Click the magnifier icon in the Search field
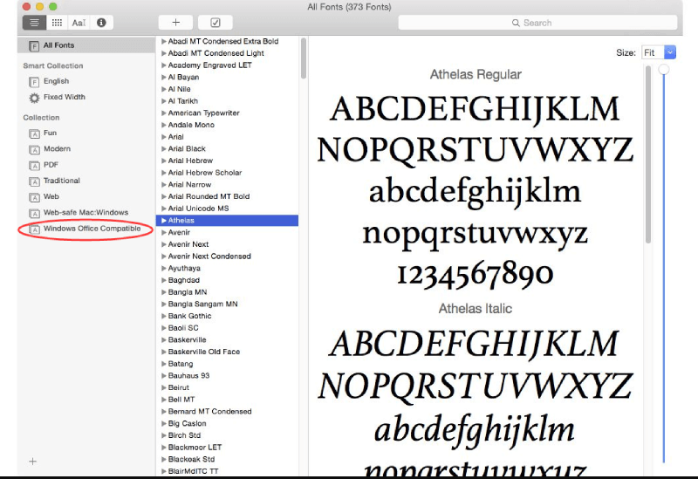This screenshot has width=698, height=479. click(516, 23)
